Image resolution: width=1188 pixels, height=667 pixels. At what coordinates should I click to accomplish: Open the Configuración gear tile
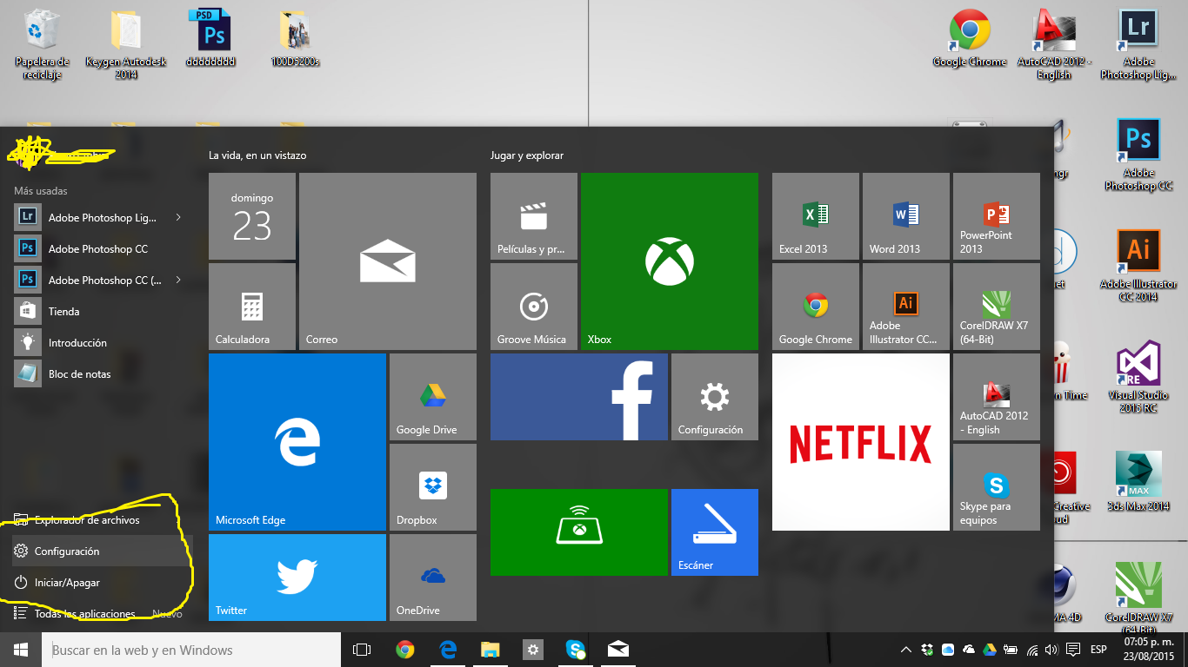(x=715, y=397)
